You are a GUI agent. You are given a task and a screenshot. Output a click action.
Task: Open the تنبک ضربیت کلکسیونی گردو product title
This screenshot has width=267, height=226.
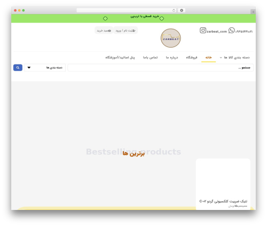(223, 201)
